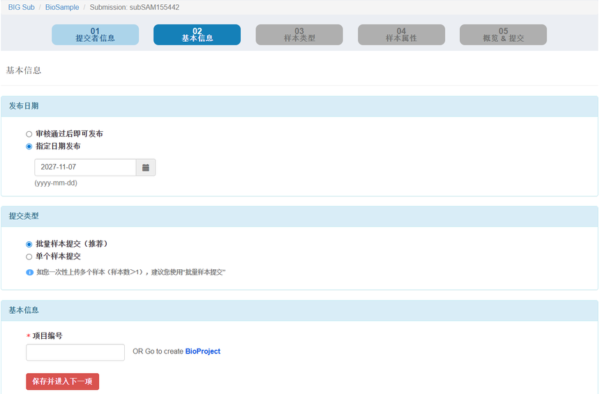
Task: Open the calendar date picker icon
Action: (x=146, y=167)
